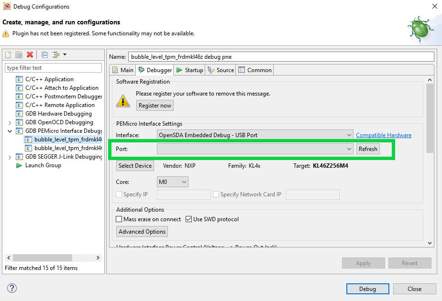
Task: Close the Debug Configurations dialog via Close button
Action: click(414, 289)
